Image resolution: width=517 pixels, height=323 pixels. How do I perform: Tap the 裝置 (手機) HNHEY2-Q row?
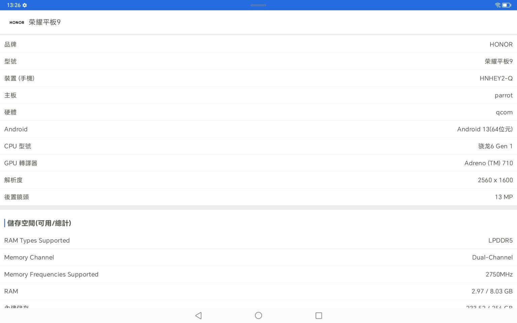pyautogui.click(x=258, y=78)
